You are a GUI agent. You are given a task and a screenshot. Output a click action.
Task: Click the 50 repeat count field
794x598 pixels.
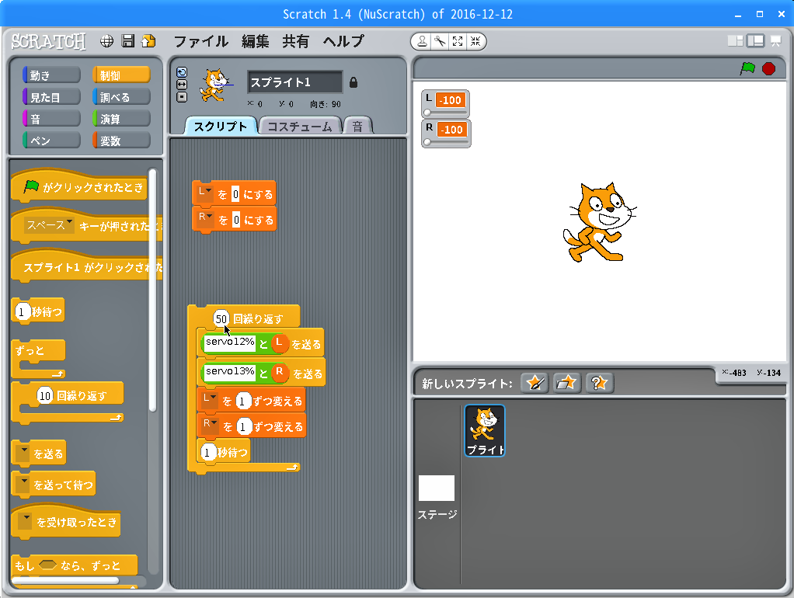coord(221,318)
